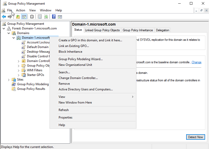Click the Up one level folder icon
This screenshot has width=209, height=149.
[18, 17]
